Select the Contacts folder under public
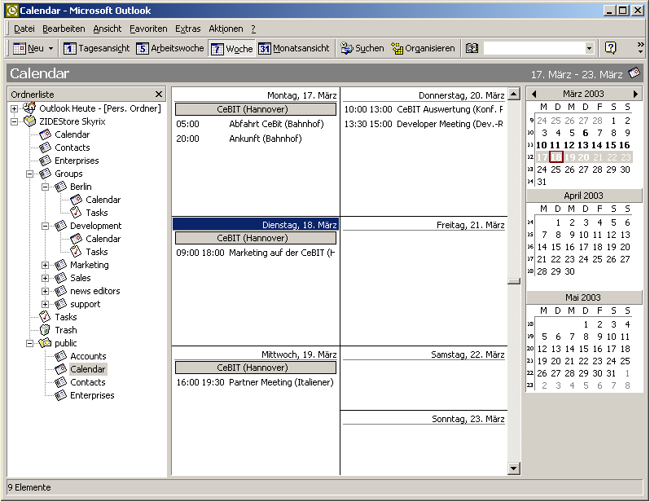 pos(87,382)
